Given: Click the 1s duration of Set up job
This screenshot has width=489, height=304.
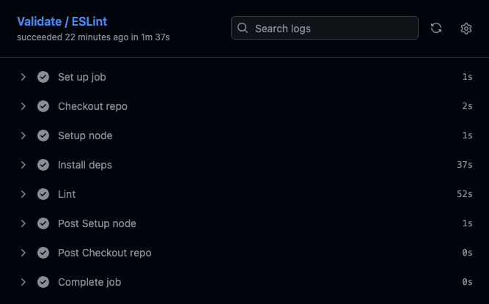Looking at the screenshot, I should pyautogui.click(x=467, y=77).
